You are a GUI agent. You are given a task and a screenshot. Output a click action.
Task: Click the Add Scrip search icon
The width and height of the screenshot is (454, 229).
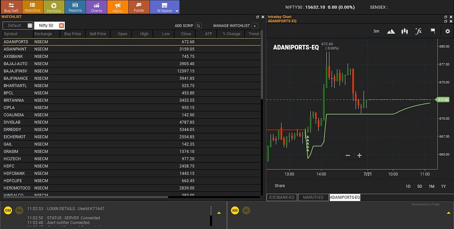click(198, 26)
